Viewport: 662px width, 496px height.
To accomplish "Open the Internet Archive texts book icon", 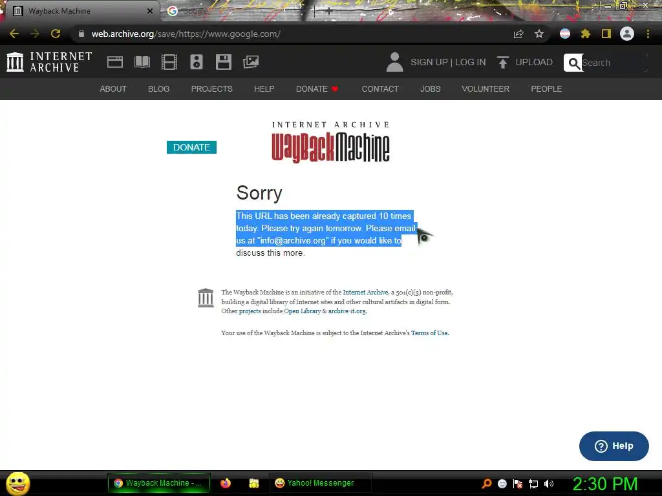I will click(x=142, y=62).
